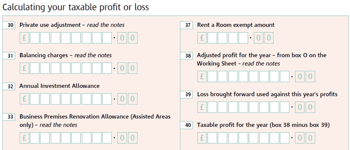The height and width of the screenshot is (150, 350).
Task: Click the box number 37 label
Action: [x=188, y=25]
